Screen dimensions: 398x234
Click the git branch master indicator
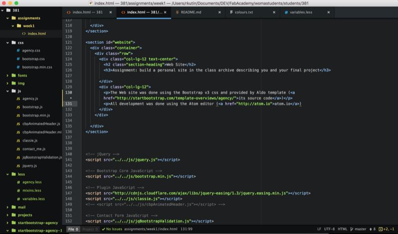coord(358,229)
